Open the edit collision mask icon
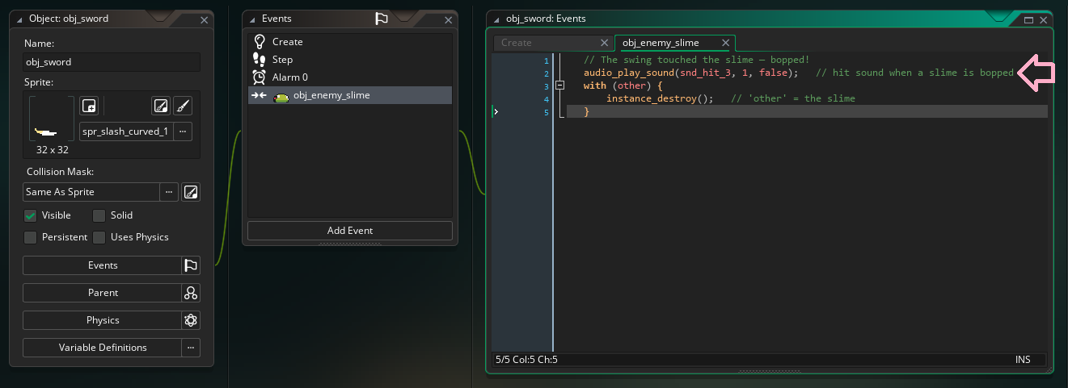The height and width of the screenshot is (388, 1068). click(191, 192)
